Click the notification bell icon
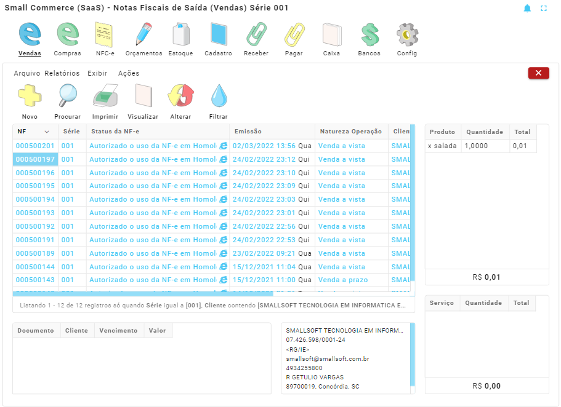This screenshot has width=561, height=407. 527,9
